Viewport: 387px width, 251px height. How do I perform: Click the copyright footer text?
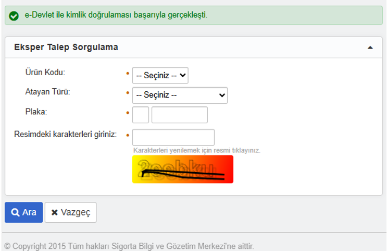tap(129, 246)
